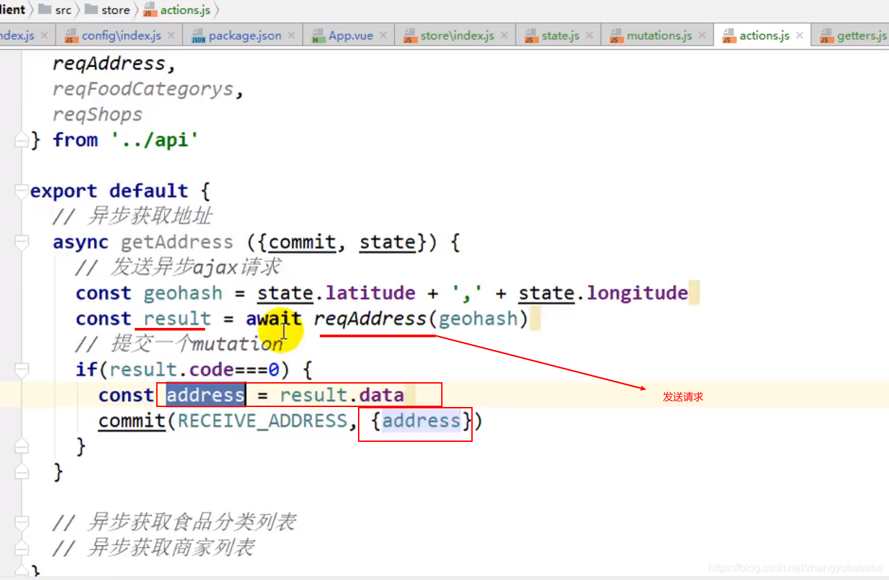889x580 pixels.
Task: Click the 'reqShops' import name
Action: [x=98, y=115]
